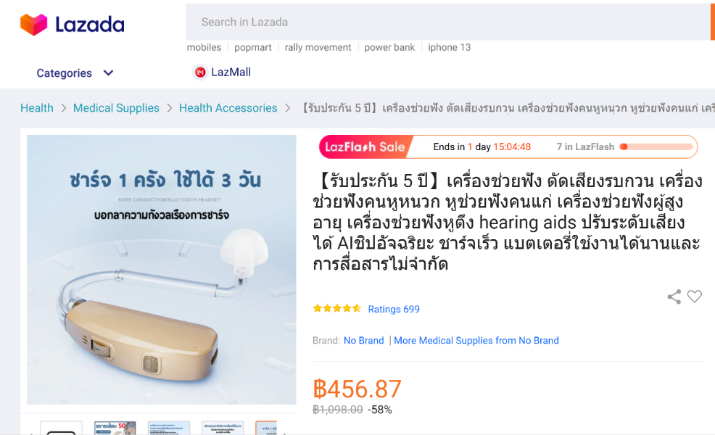Share this product via share icon
The image size is (715, 435).
[674, 297]
